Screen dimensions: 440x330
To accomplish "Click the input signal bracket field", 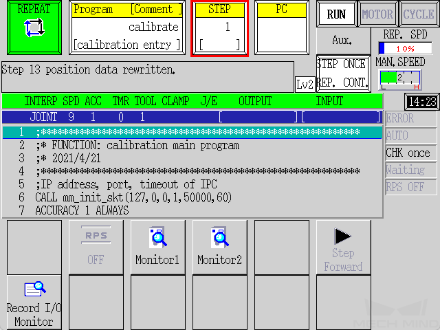I will [341, 117].
